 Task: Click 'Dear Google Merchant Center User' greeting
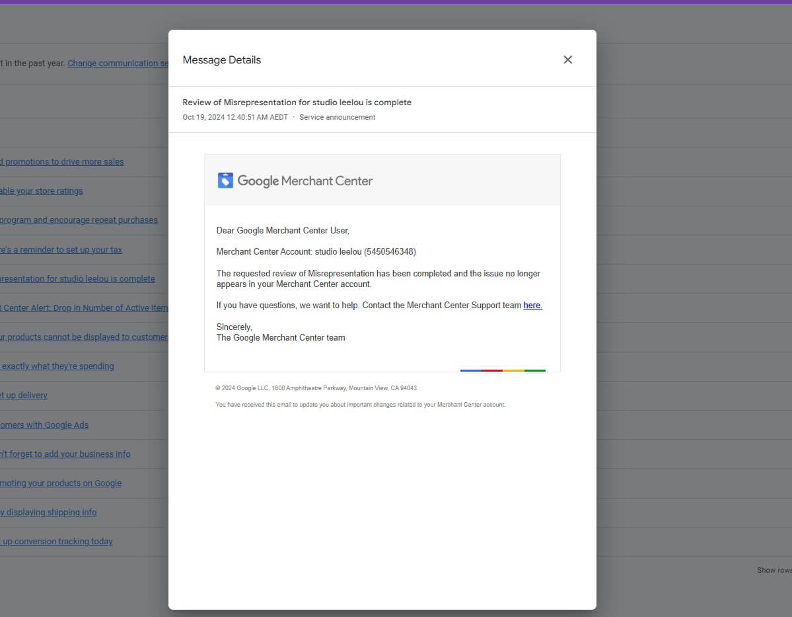click(283, 231)
